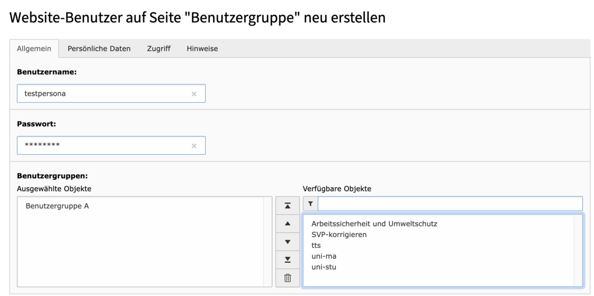Switch to the Zugriff tab

pos(158,49)
